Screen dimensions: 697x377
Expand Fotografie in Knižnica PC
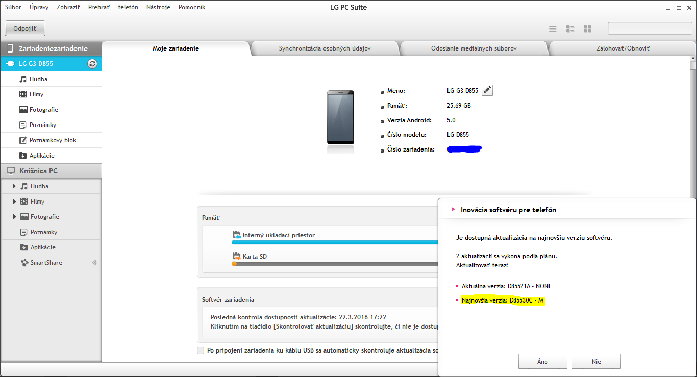tap(14, 217)
